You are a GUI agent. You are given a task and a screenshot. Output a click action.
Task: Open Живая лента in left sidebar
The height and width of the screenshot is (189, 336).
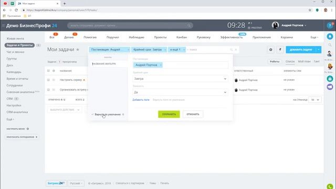tap(15, 38)
